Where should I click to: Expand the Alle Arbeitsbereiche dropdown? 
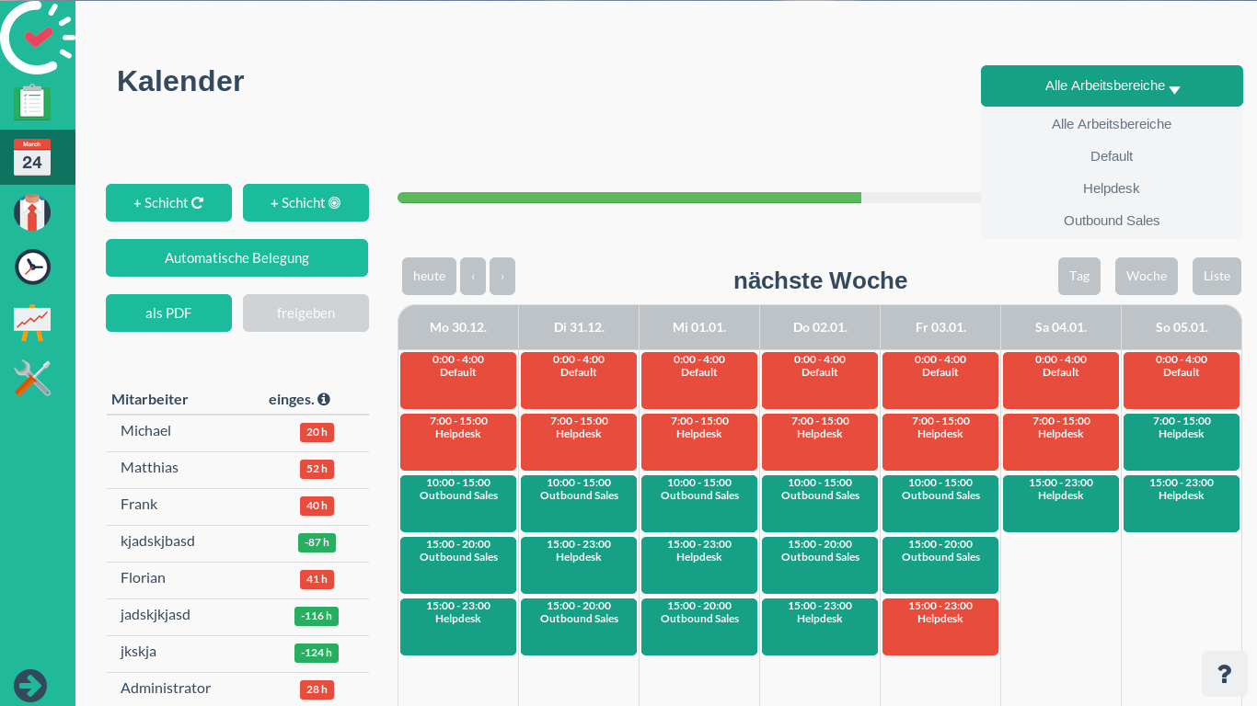point(1112,85)
